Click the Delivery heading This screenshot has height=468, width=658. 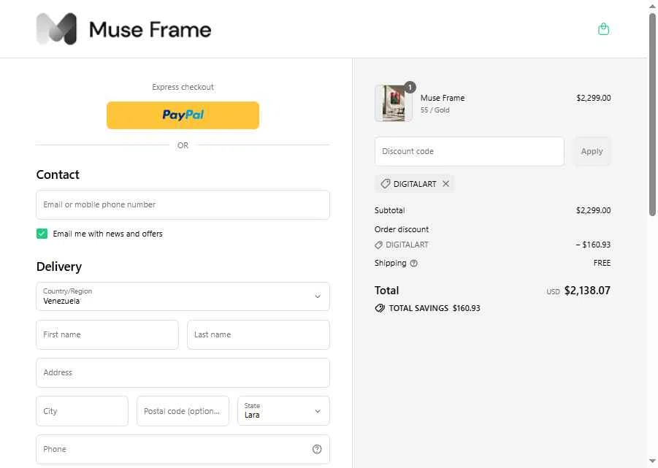(59, 266)
